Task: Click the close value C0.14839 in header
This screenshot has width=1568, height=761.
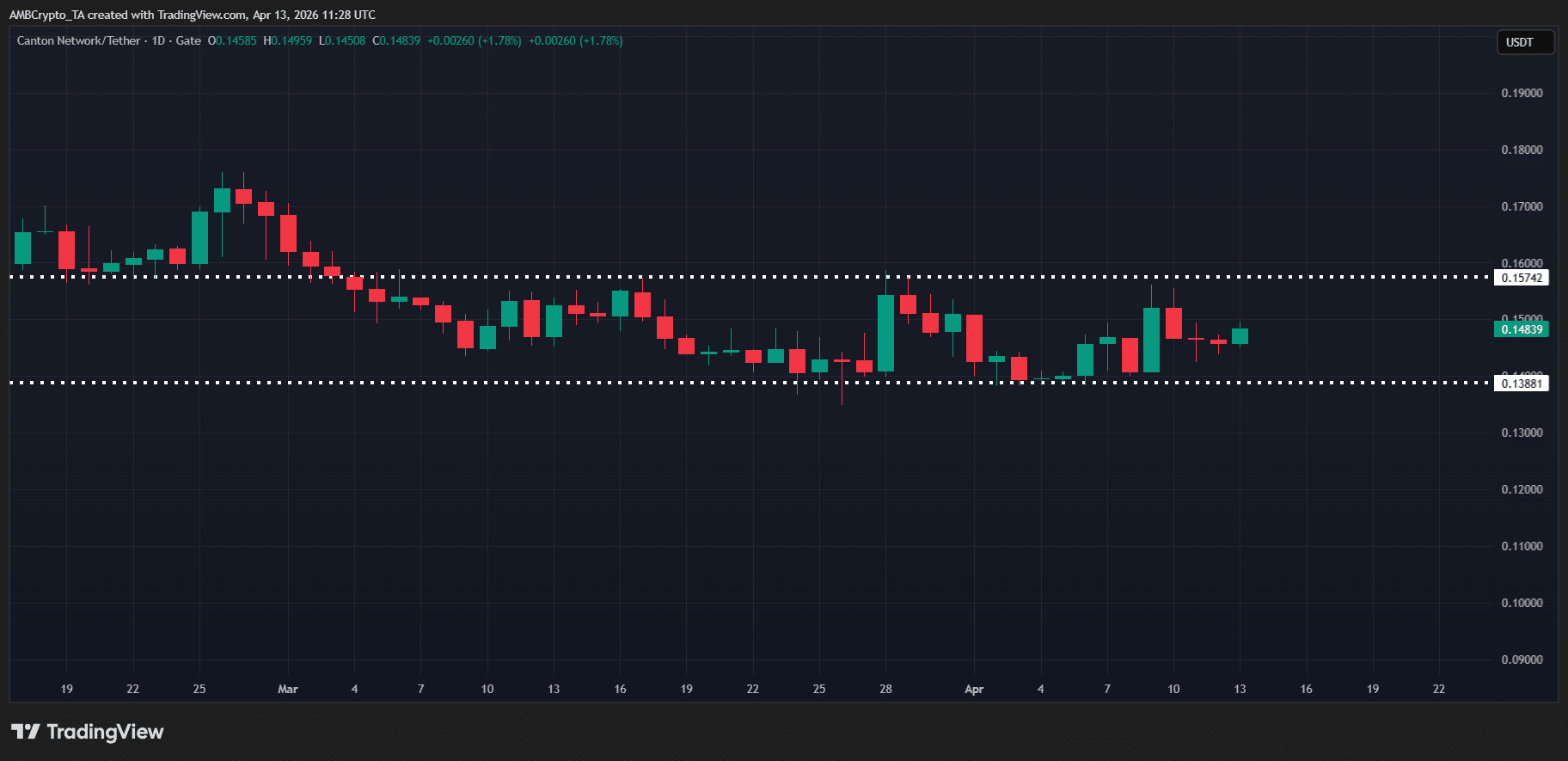Action: [396, 40]
